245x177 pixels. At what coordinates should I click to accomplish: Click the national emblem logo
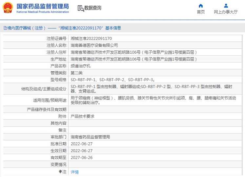[x=8, y=8]
